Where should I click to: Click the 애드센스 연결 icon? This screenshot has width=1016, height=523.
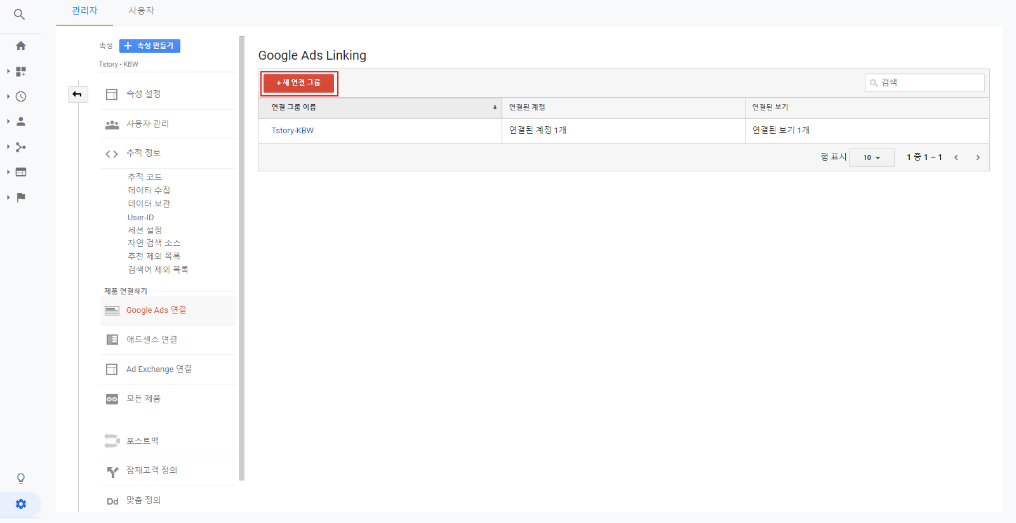(112, 340)
